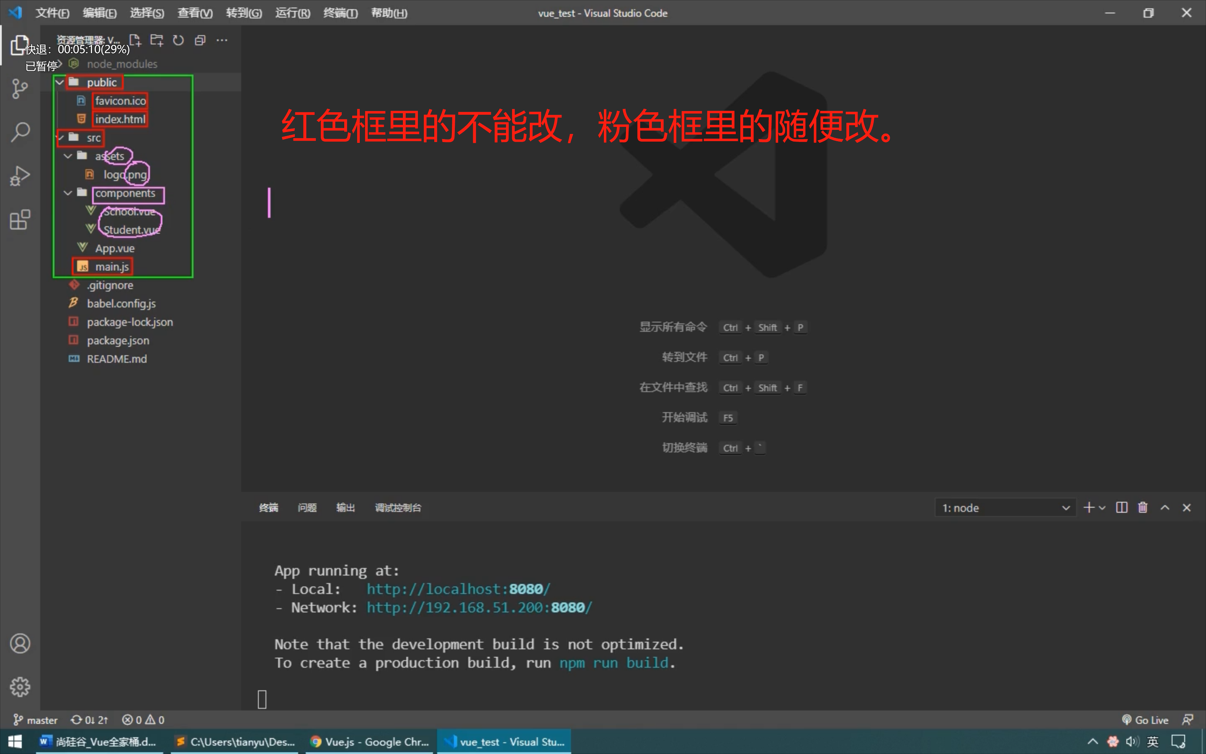Open the Run and Debug view
This screenshot has height=754, width=1206.
tap(20, 176)
